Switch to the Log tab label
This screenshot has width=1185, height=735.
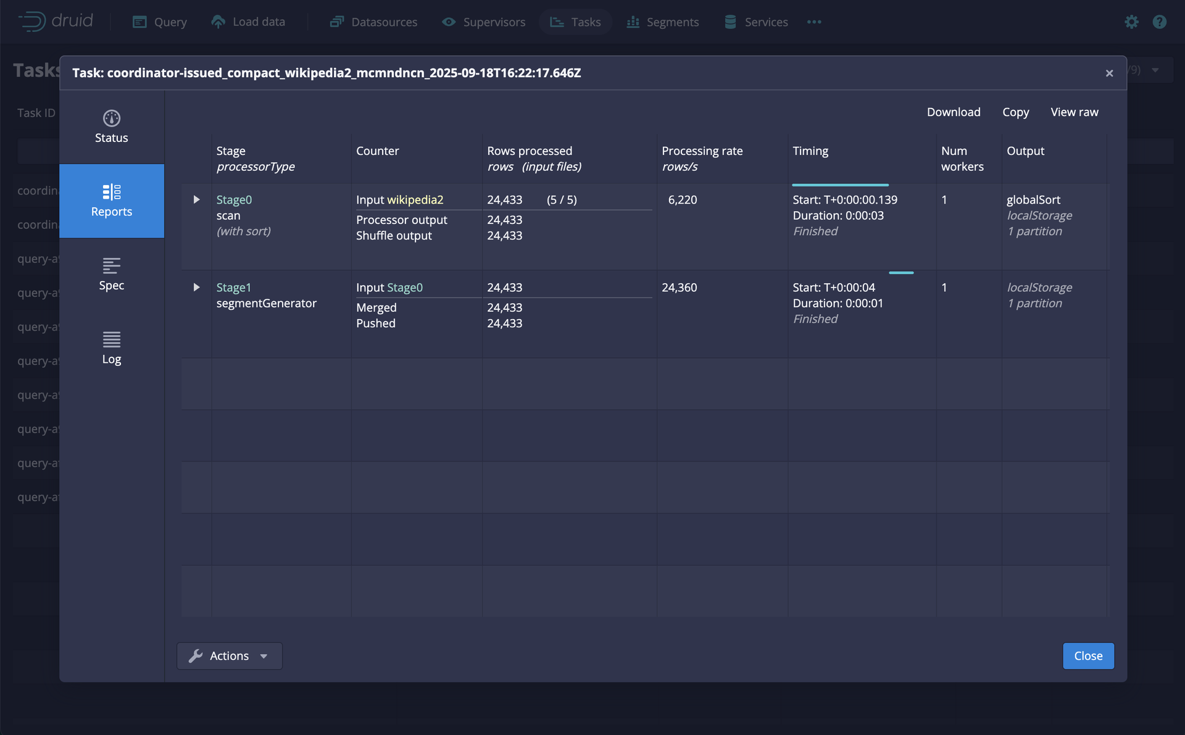[x=112, y=359]
